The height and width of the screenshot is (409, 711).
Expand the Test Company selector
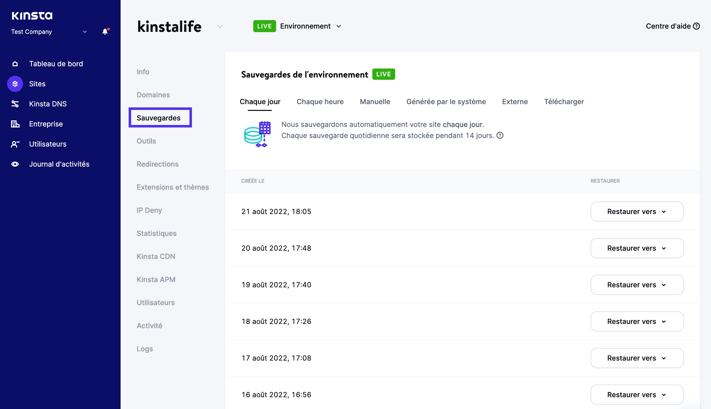[x=85, y=32]
